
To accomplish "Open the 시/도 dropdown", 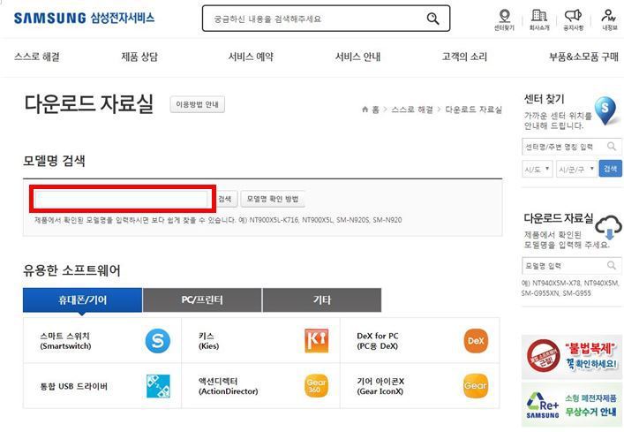I will [537, 170].
